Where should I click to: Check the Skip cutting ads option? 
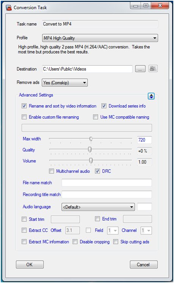click(x=116, y=242)
